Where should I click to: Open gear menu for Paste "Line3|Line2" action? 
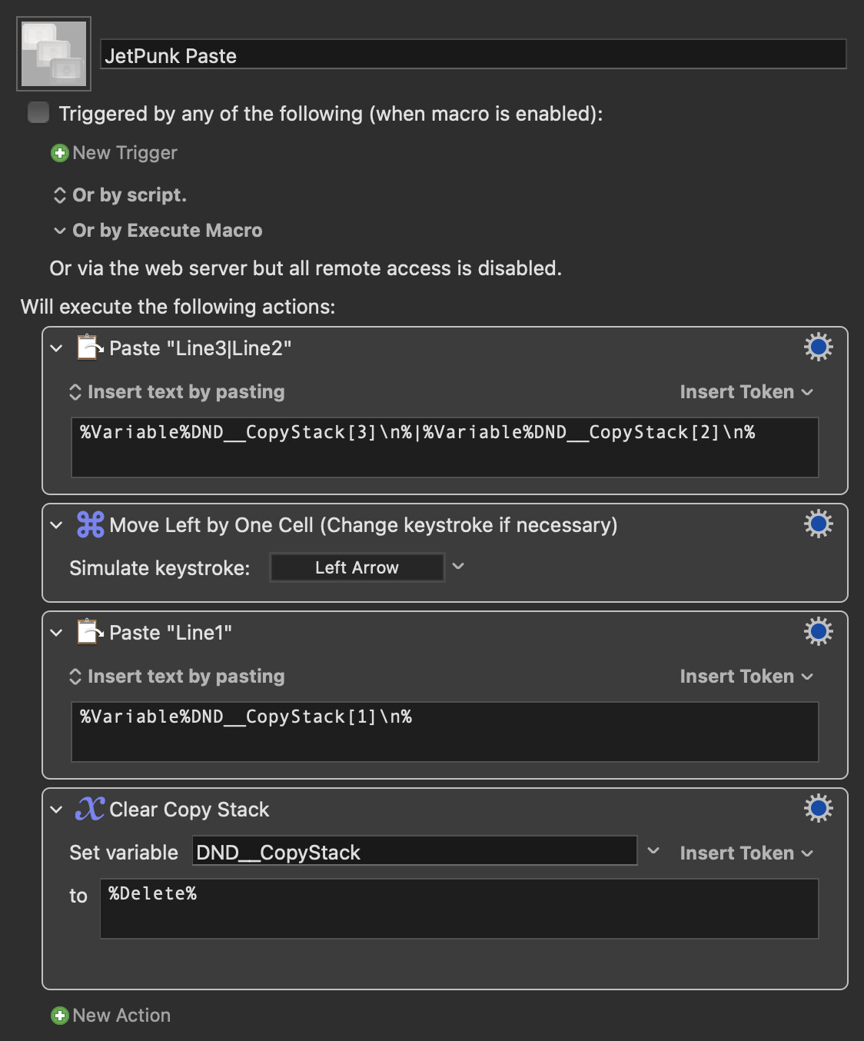(x=819, y=348)
